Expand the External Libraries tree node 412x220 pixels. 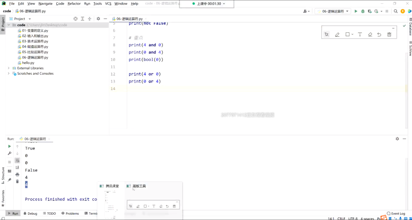9,68
